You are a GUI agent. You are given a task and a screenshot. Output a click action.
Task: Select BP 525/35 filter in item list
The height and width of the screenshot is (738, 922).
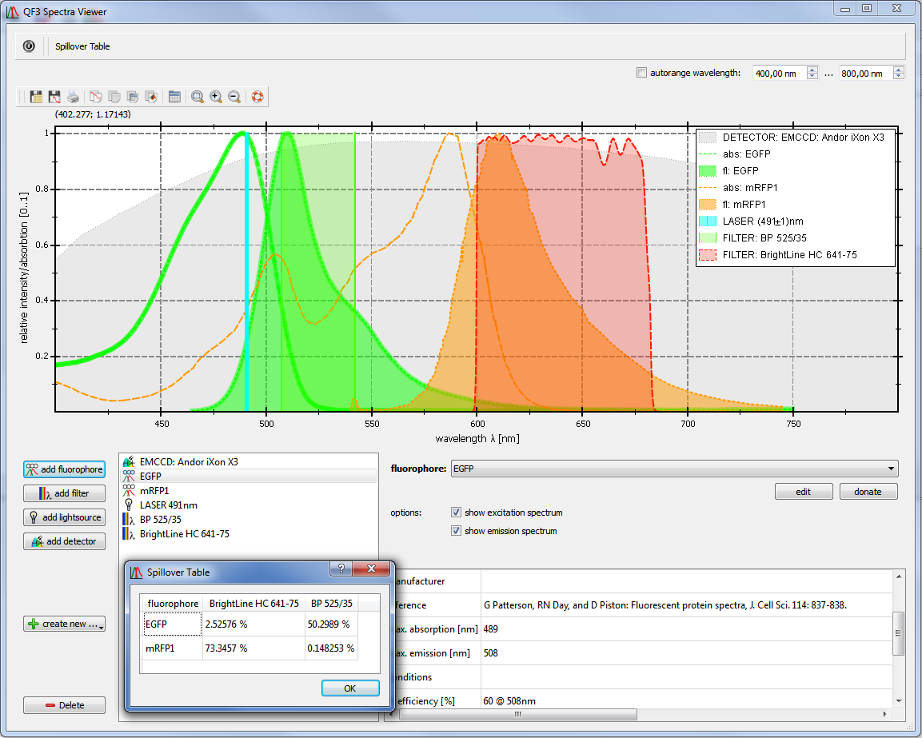249,519
